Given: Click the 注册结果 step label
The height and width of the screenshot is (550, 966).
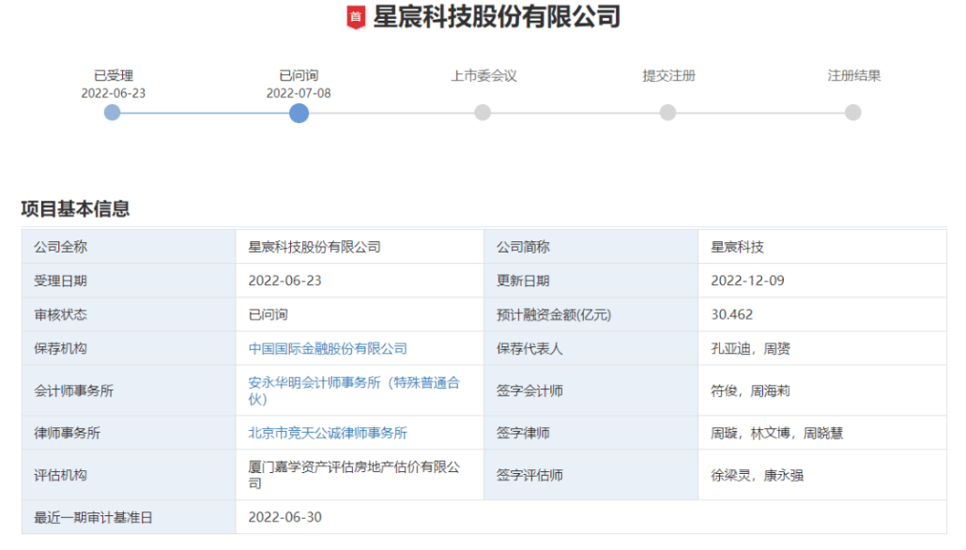Looking at the screenshot, I should pos(854,76).
